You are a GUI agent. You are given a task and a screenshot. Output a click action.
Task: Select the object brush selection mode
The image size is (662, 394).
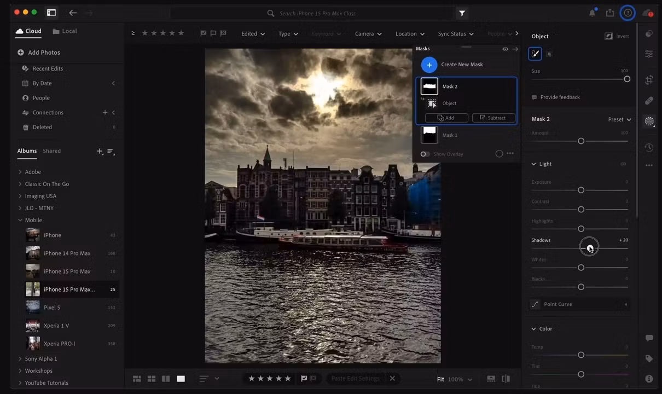tap(535, 54)
